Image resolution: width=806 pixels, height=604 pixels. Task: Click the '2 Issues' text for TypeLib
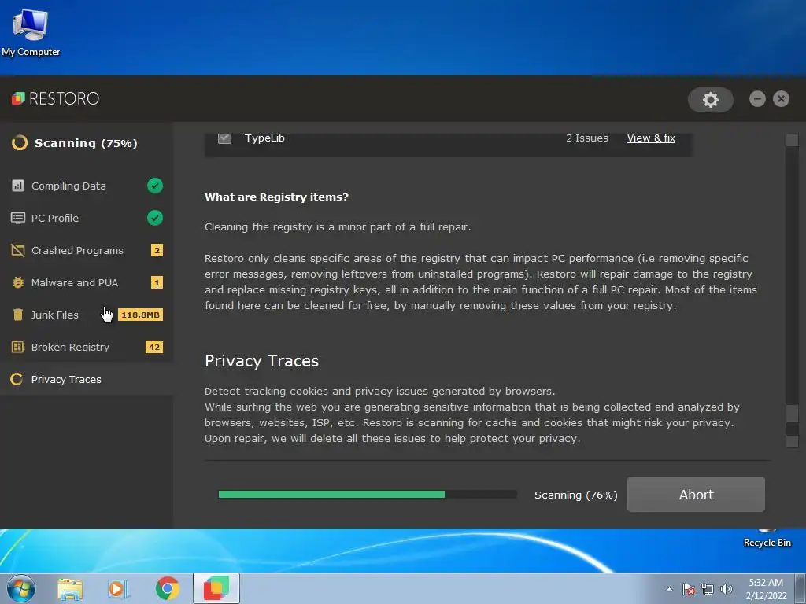point(587,138)
